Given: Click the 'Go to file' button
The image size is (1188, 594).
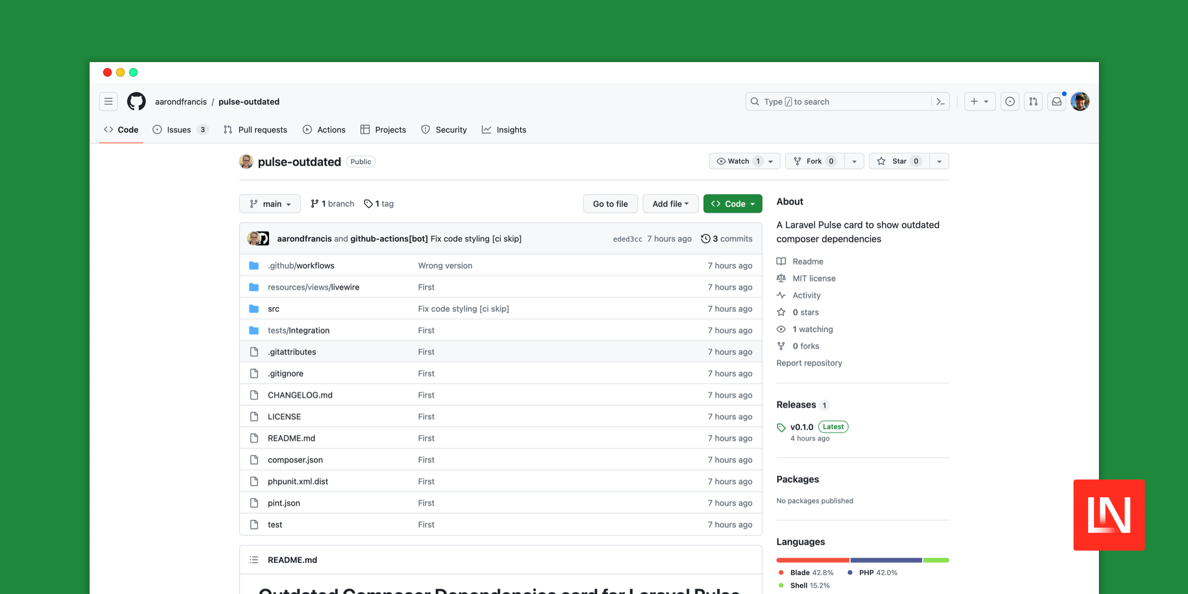Looking at the screenshot, I should coord(611,203).
